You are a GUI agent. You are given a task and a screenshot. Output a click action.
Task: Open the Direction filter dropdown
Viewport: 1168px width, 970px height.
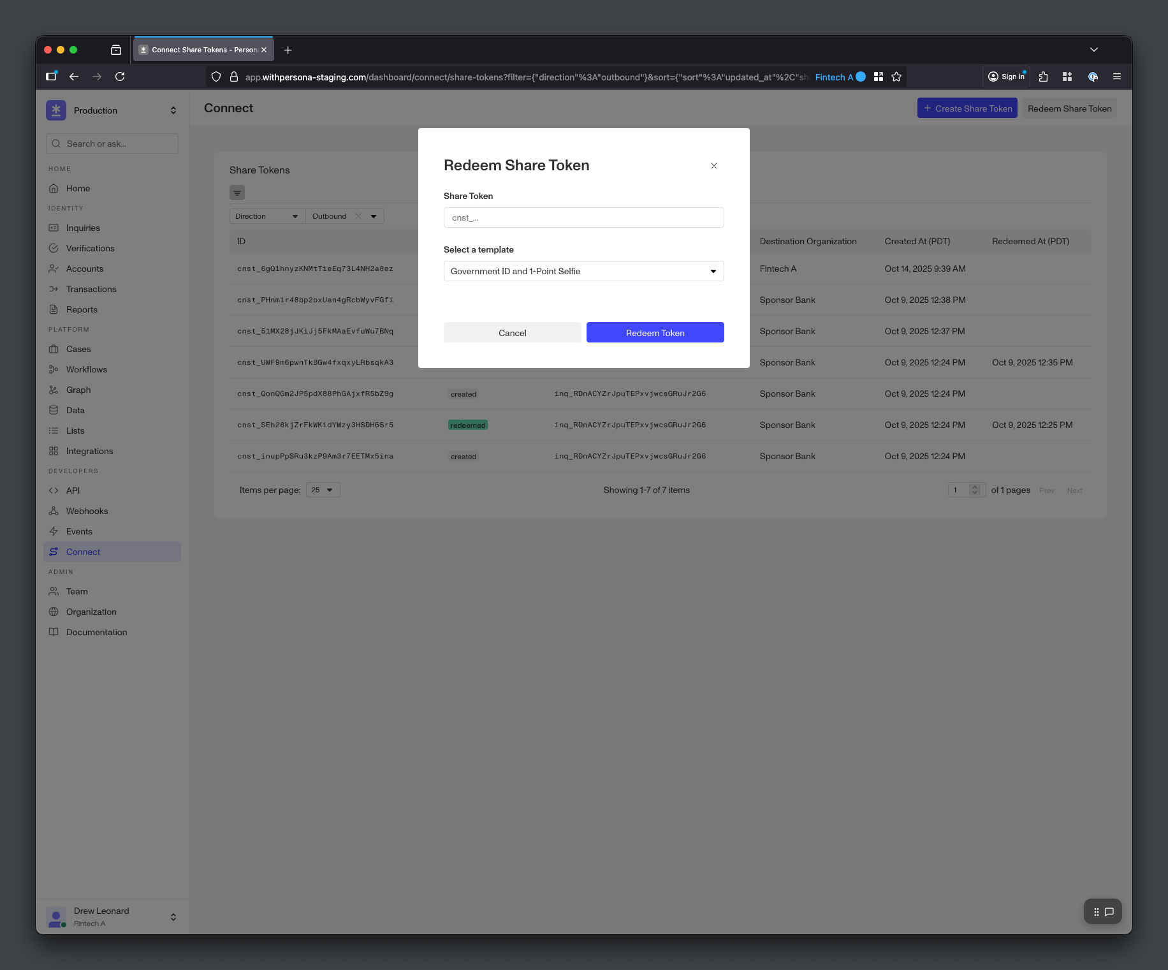point(266,216)
